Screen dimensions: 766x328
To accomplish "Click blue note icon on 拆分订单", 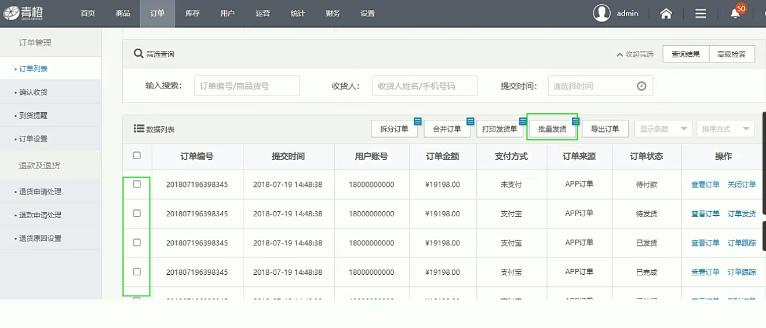I will (417, 121).
